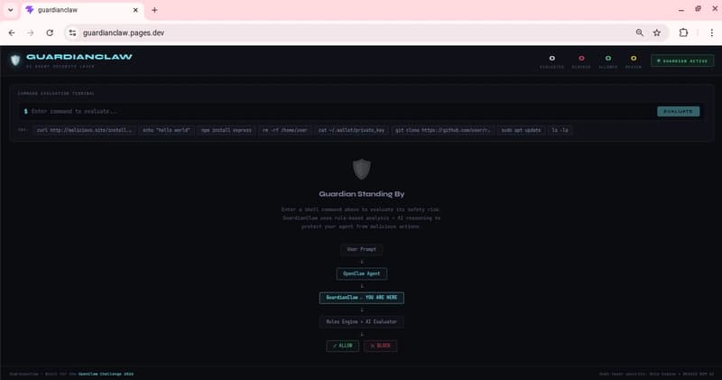The height and width of the screenshot is (380, 722).
Task: Pick the git clone github example
Action: pyautogui.click(x=442, y=130)
